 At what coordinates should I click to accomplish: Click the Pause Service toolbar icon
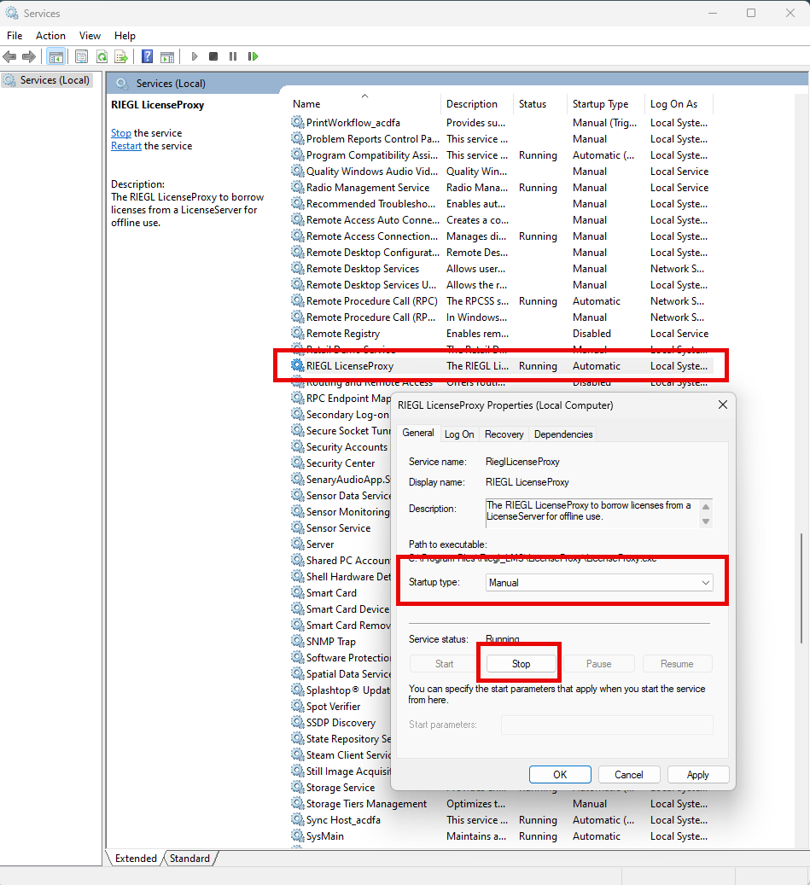(232, 56)
